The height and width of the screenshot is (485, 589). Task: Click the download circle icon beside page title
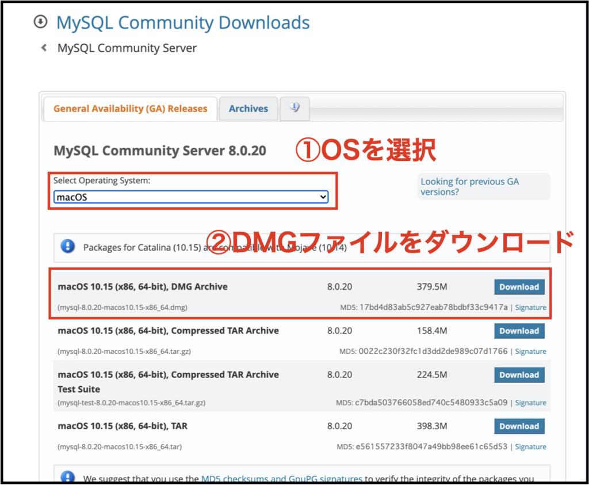[40, 22]
